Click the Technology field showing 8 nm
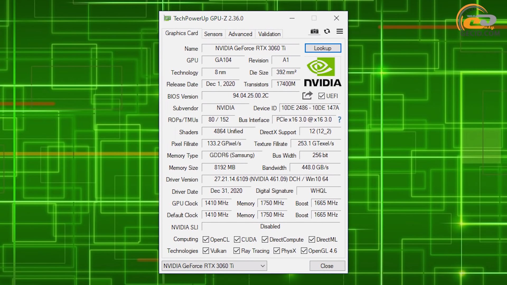Image resolution: width=507 pixels, height=285 pixels. tap(220, 72)
